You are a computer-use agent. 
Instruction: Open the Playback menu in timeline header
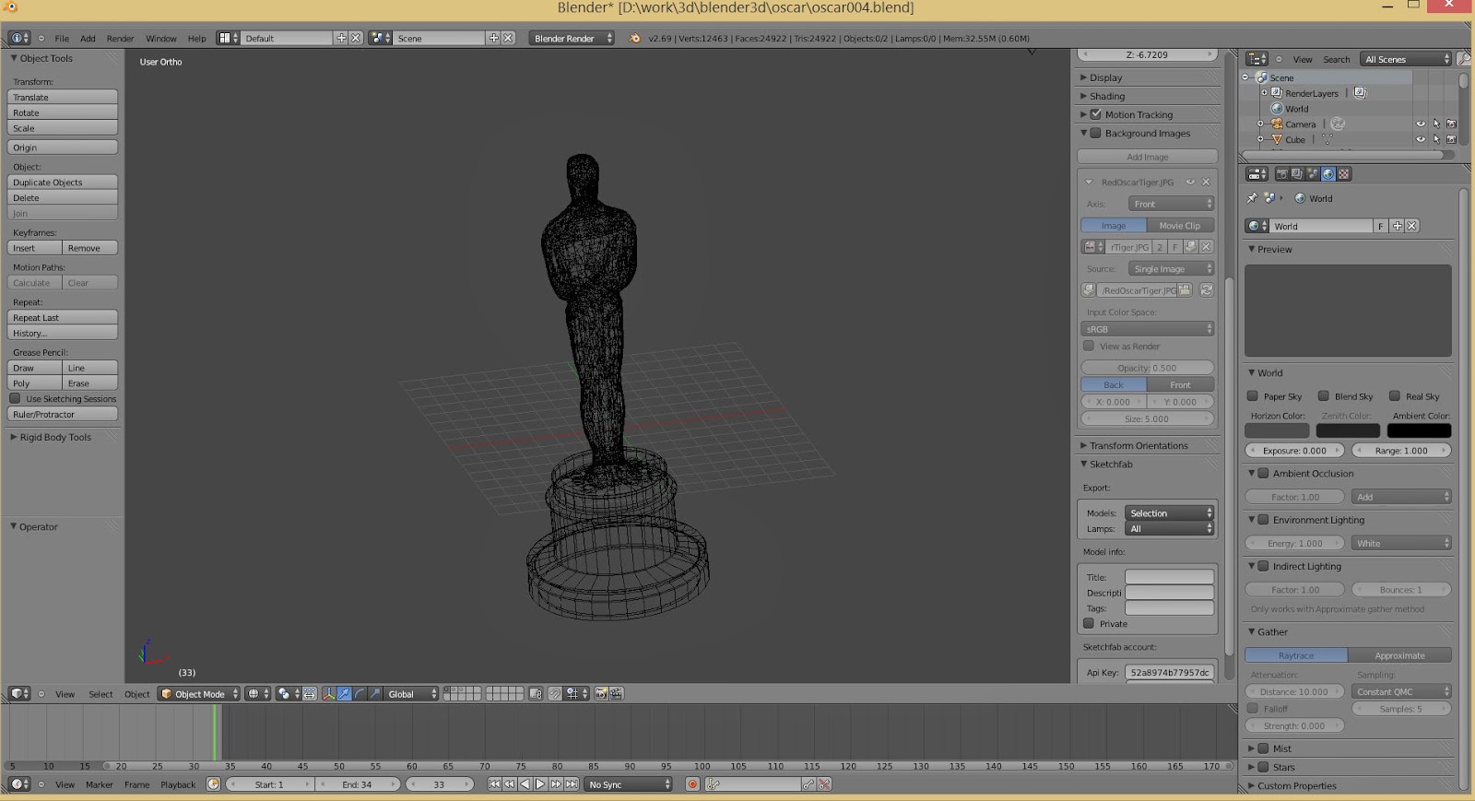click(x=178, y=785)
